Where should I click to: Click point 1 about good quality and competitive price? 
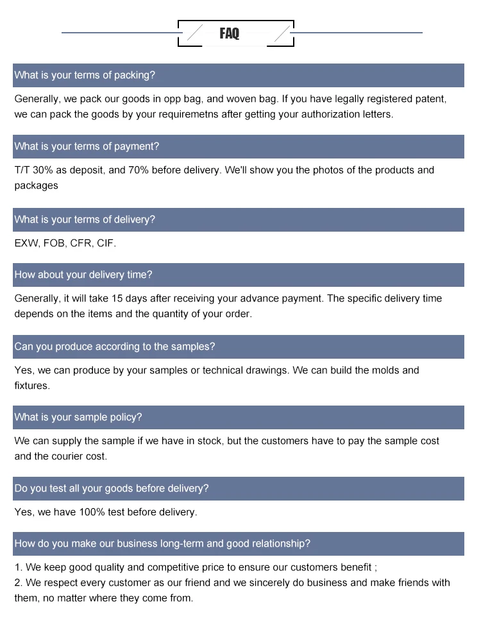[x=196, y=567]
